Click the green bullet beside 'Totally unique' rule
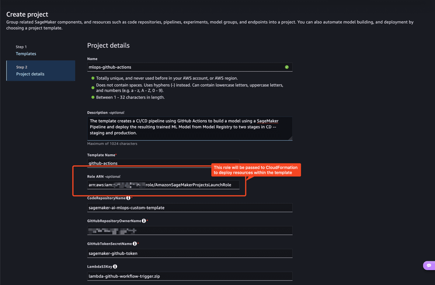The width and height of the screenshot is (435, 285). coord(93,78)
